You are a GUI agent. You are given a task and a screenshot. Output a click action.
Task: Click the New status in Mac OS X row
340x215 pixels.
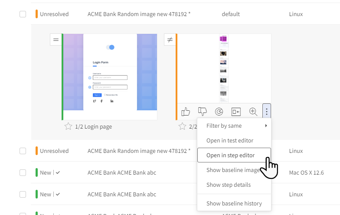[x=46, y=173]
